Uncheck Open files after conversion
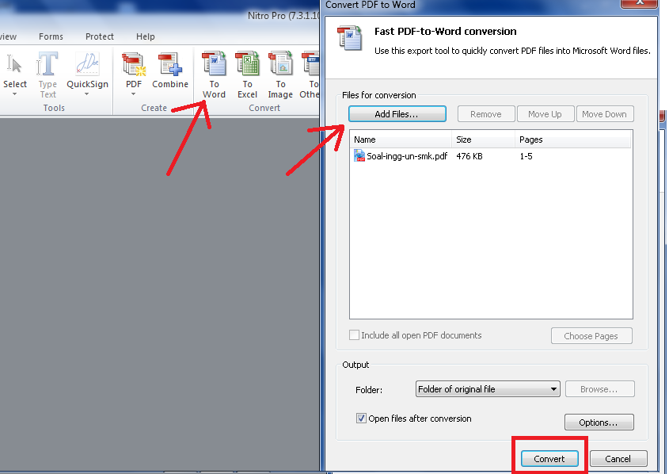This screenshot has width=669, height=474. click(x=361, y=418)
